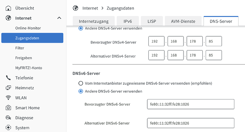The image size is (245, 132).
Task: Click the house icon beside Übersicht
Action: pyautogui.click(x=8, y=8)
